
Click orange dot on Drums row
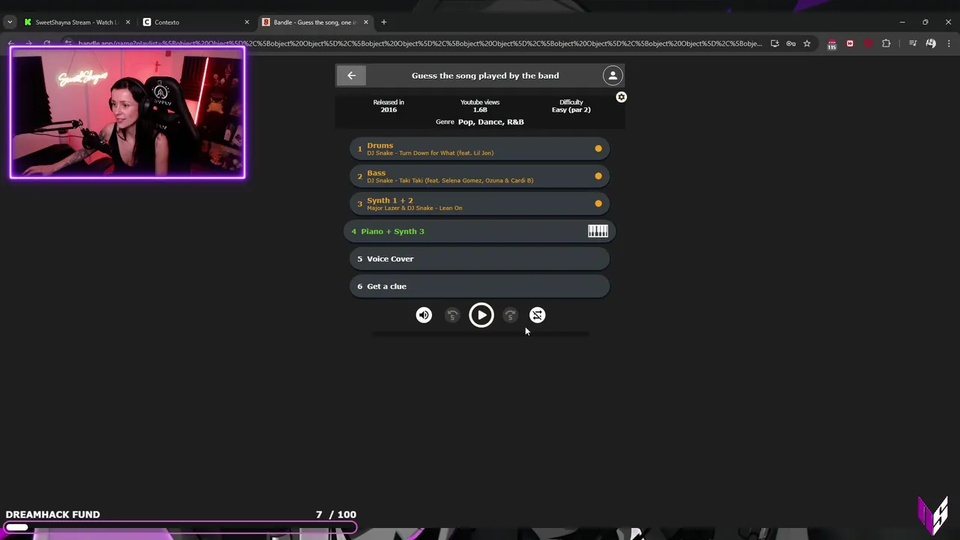[598, 148]
